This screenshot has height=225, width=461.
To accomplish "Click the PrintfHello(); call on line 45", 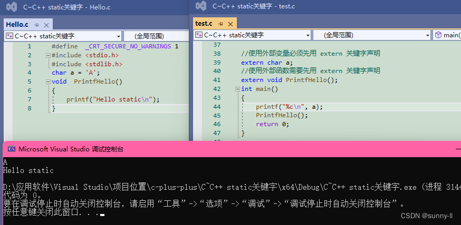I will (282, 116).
